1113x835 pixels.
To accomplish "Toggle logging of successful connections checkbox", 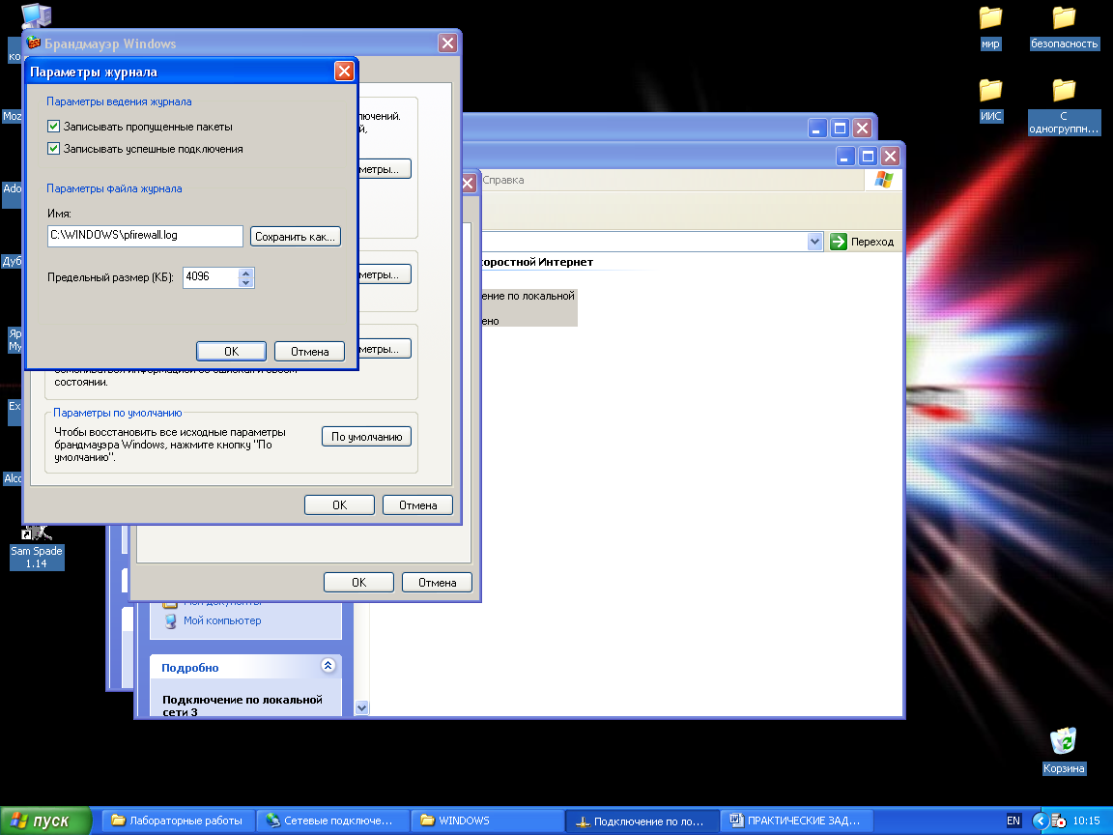I will 53,149.
